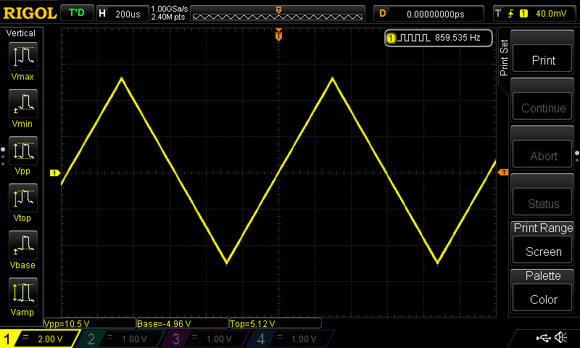Click the trigger rising edge icon

pos(511,14)
